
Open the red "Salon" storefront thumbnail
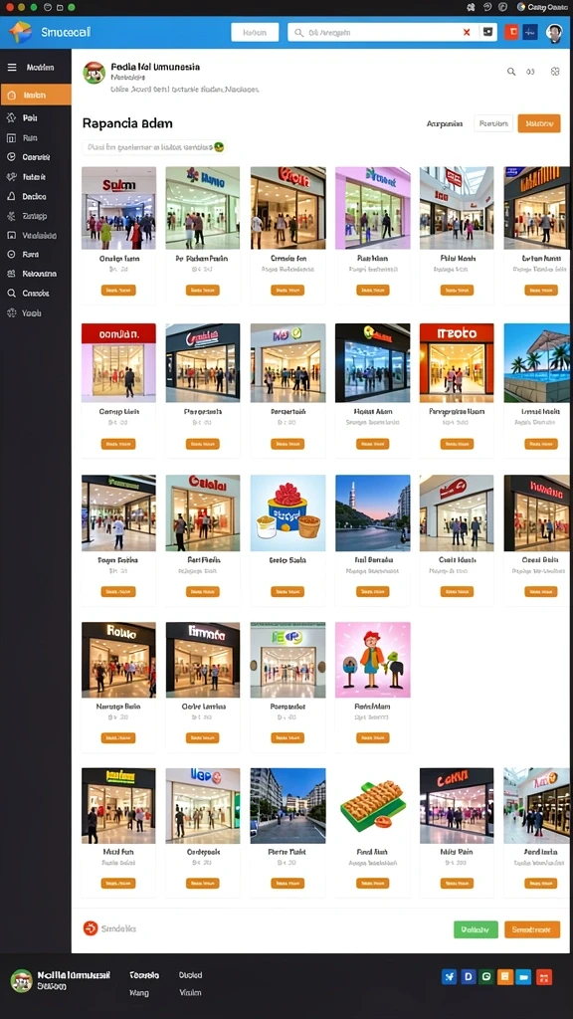pyautogui.click(x=118, y=208)
